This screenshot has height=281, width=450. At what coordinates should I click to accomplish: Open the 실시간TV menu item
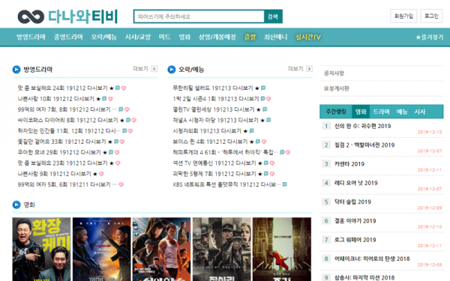(308, 37)
